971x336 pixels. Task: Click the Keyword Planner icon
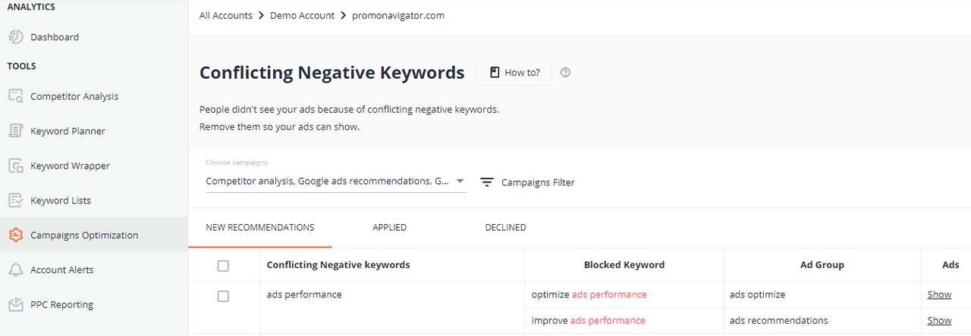pyautogui.click(x=16, y=131)
